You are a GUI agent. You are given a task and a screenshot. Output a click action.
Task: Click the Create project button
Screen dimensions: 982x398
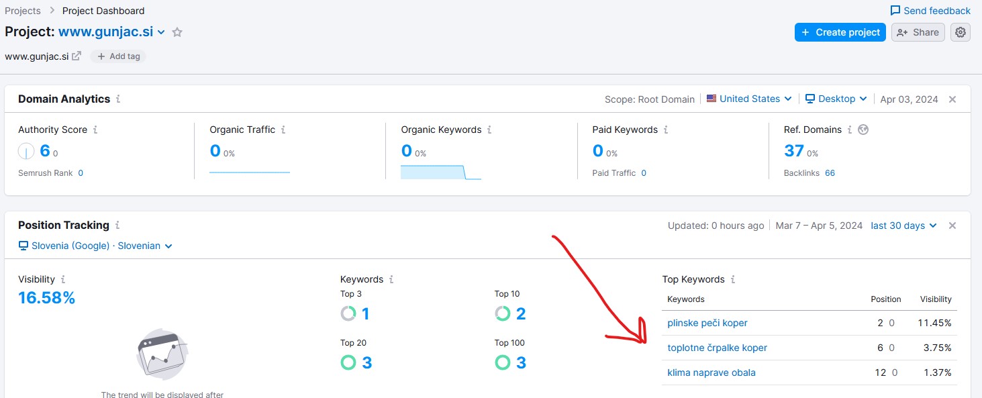click(840, 32)
